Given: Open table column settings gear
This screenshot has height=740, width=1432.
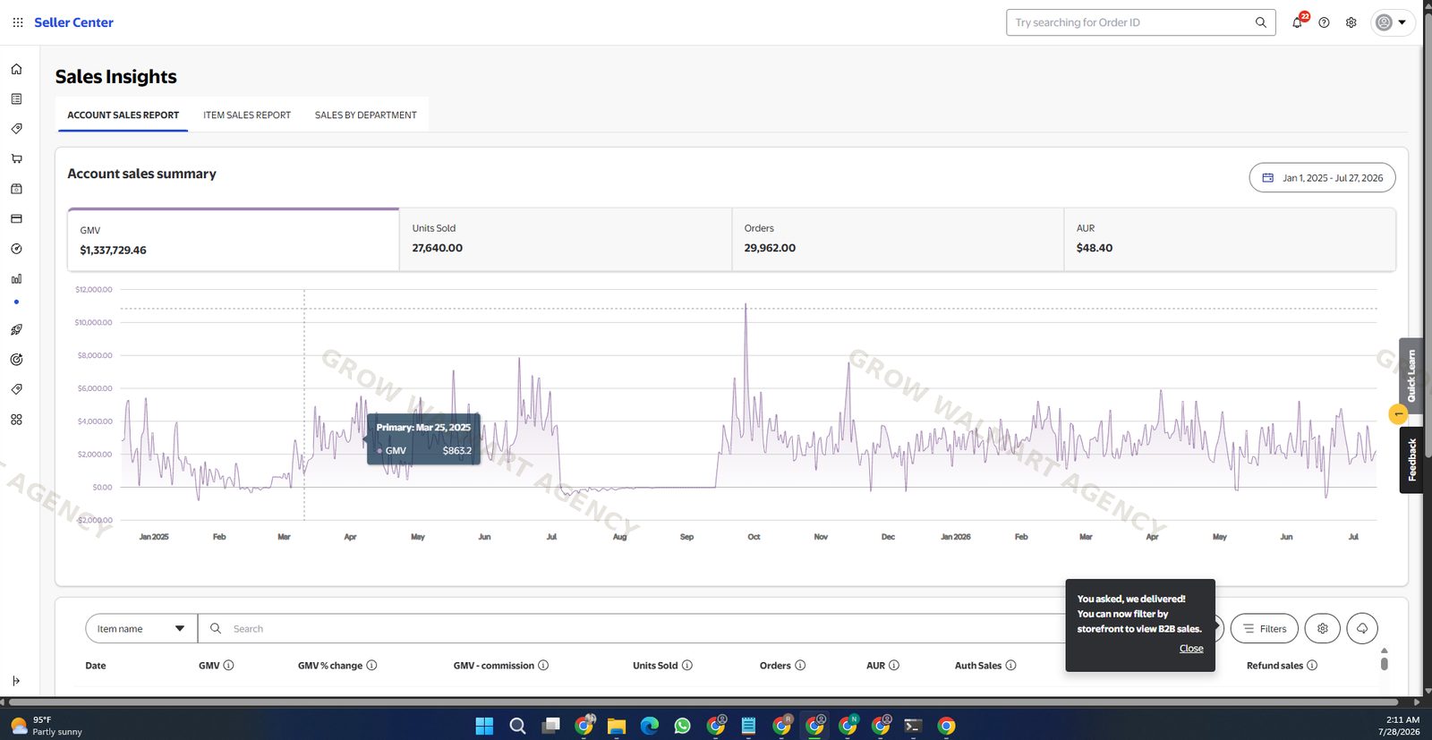Looking at the screenshot, I should pos(1323,629).
